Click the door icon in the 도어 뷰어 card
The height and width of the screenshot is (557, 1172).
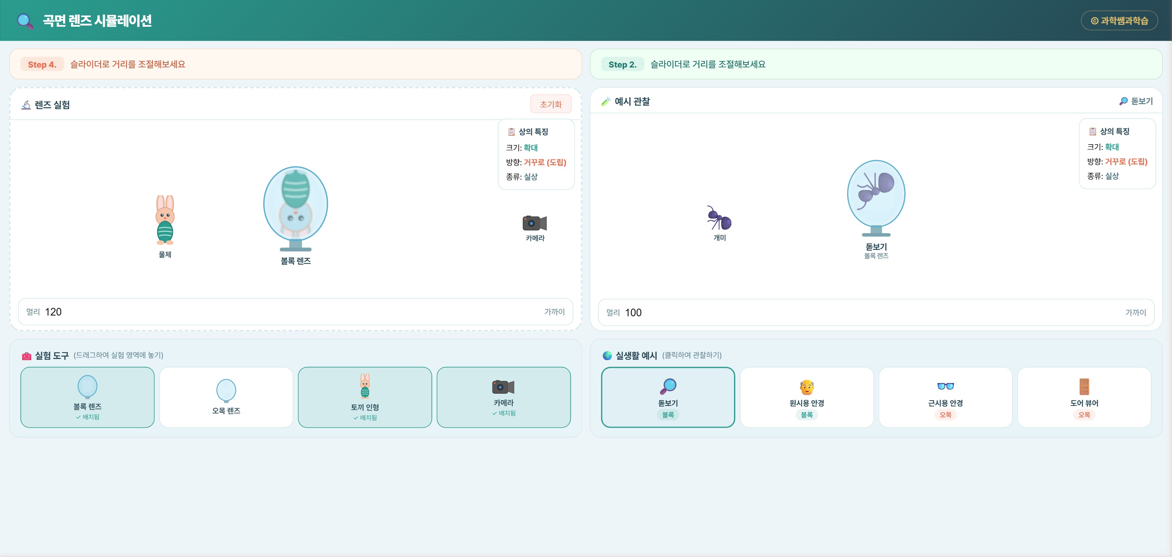click(x=1084, y=386)
